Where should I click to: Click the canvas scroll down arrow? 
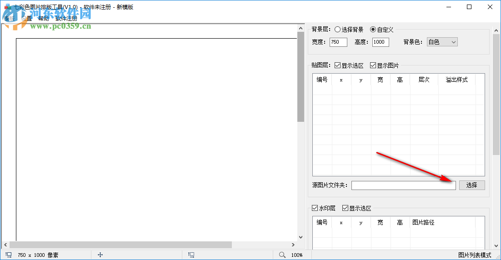coord(301,237)
